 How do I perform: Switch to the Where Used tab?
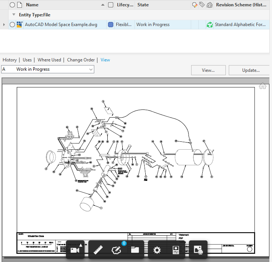tap(49, 60)
